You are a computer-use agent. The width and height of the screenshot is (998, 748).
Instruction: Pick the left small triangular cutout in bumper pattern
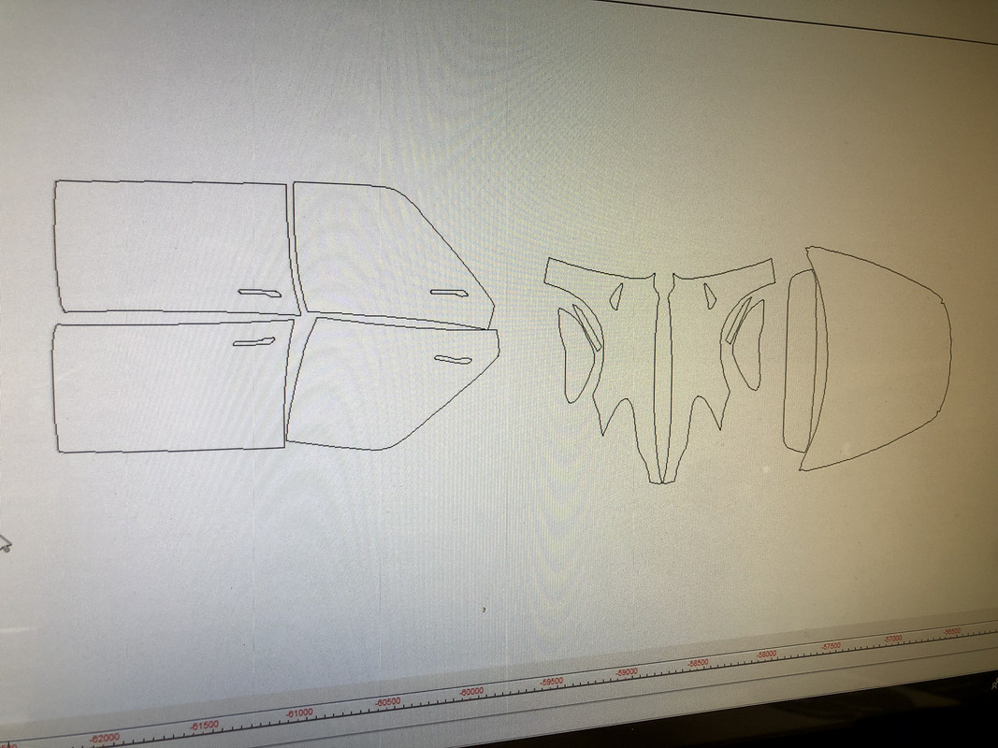[x=616, y=297]
